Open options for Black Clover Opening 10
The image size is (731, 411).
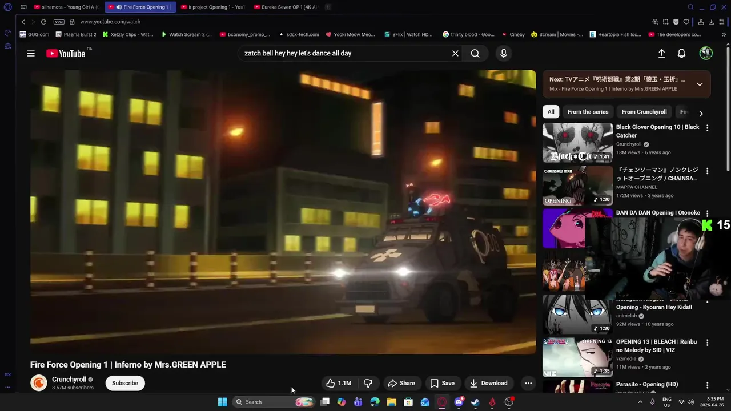tap(707, 128)
